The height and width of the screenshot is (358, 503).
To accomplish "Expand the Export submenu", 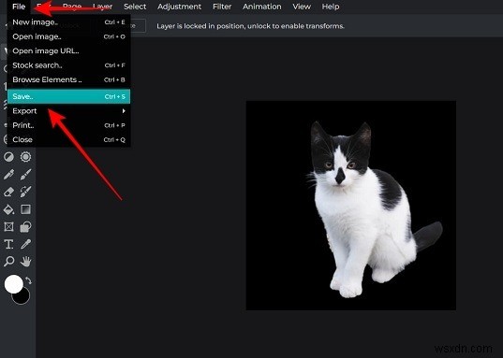I will pyautogui.click(x=68, y=111).
